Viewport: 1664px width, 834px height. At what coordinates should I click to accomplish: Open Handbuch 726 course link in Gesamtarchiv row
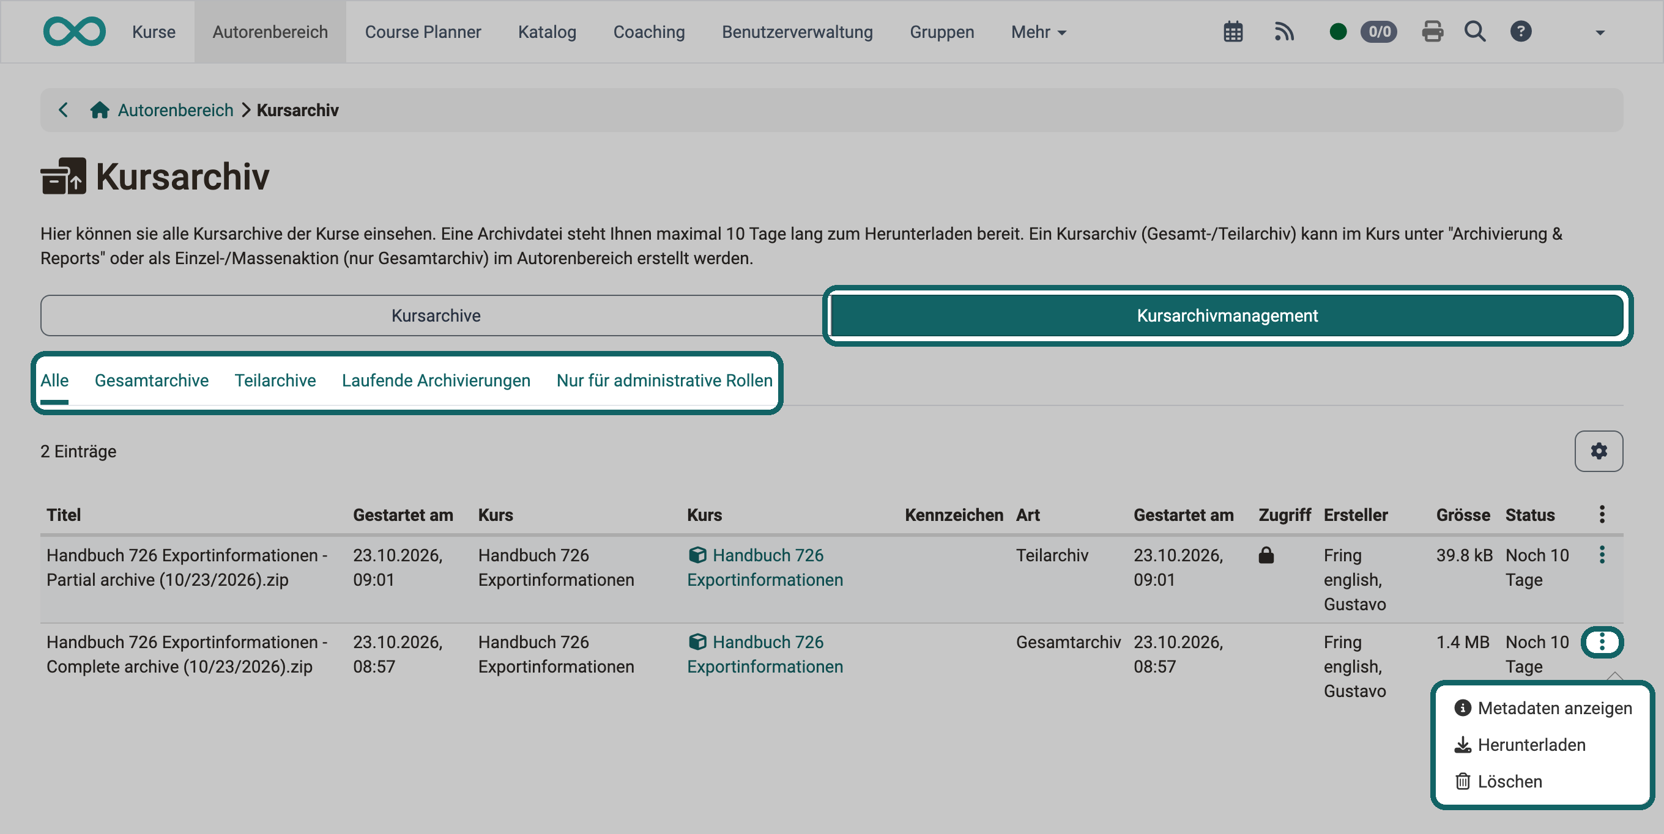click(x=765, y=654)
